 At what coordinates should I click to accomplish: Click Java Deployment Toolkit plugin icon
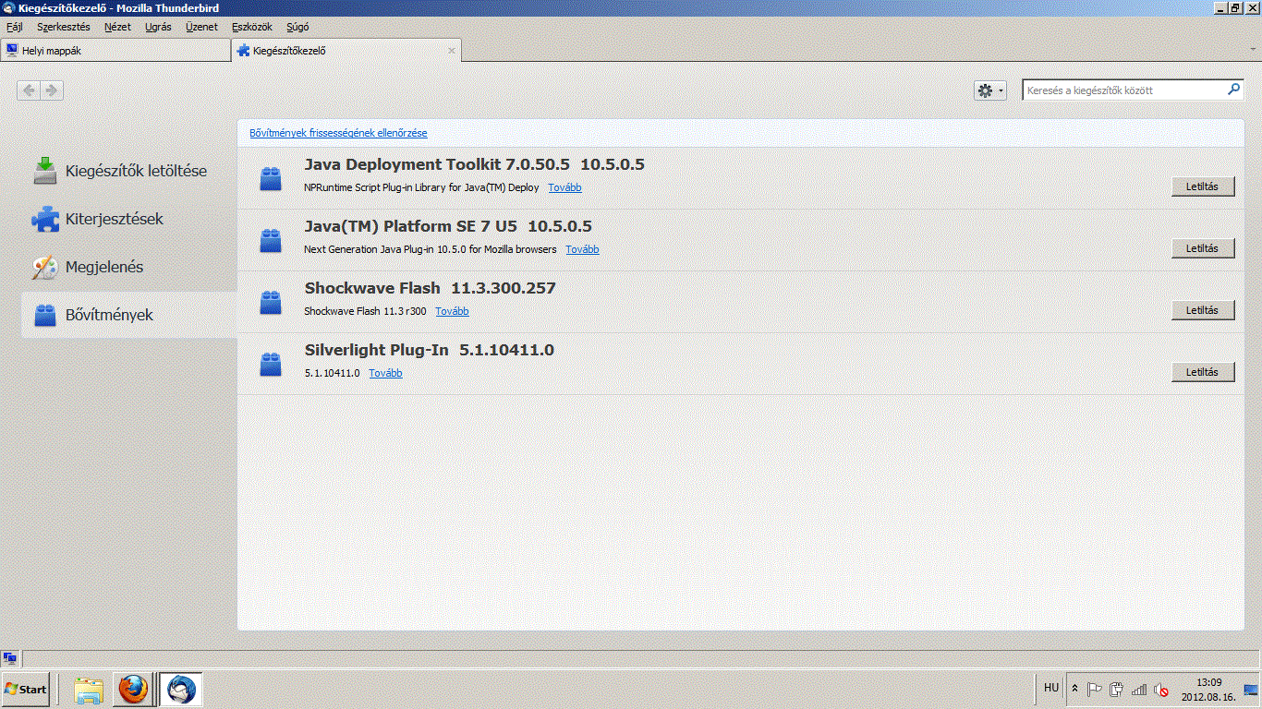pyautogui.click(x=271, y=178)
